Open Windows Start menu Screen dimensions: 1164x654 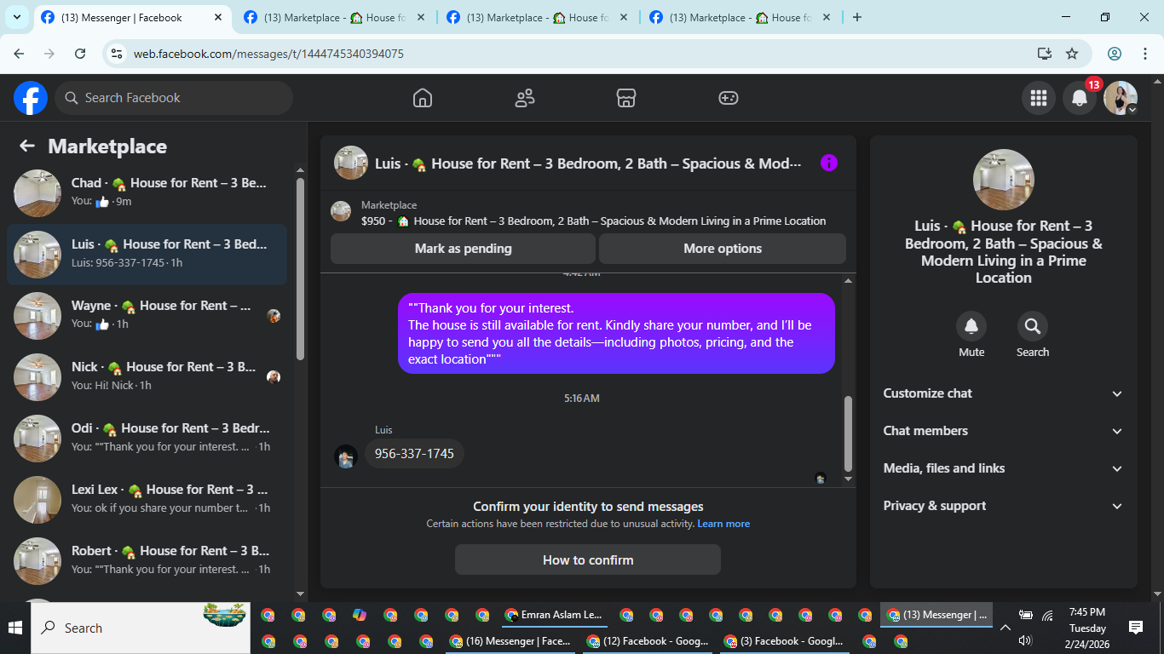coord(15,628)
